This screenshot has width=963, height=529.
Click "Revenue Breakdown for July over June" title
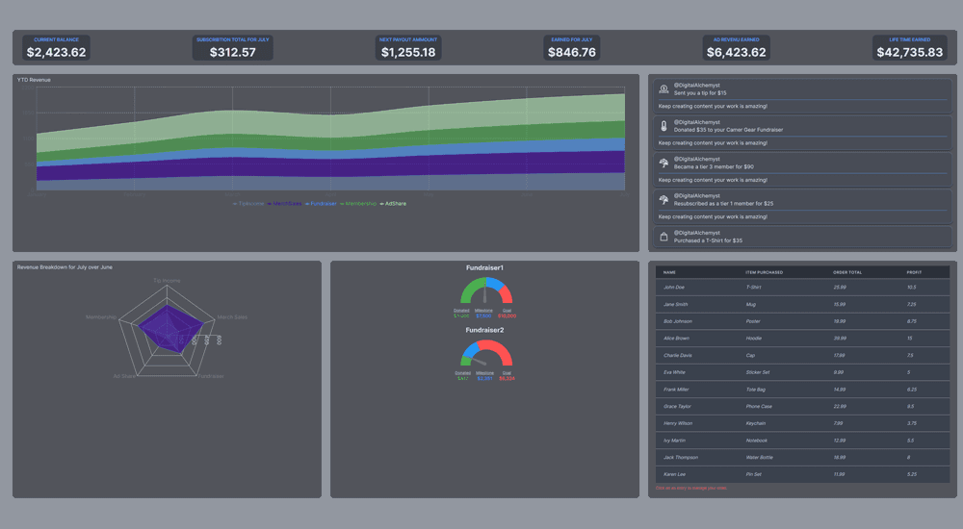point(65,267)
